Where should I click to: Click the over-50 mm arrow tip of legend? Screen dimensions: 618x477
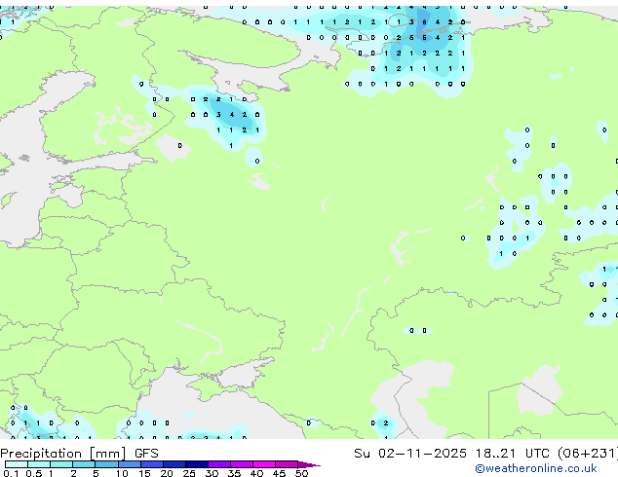(x=309, y=464)
